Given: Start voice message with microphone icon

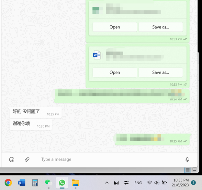Looking at the screenshot, I should [187, 159].
